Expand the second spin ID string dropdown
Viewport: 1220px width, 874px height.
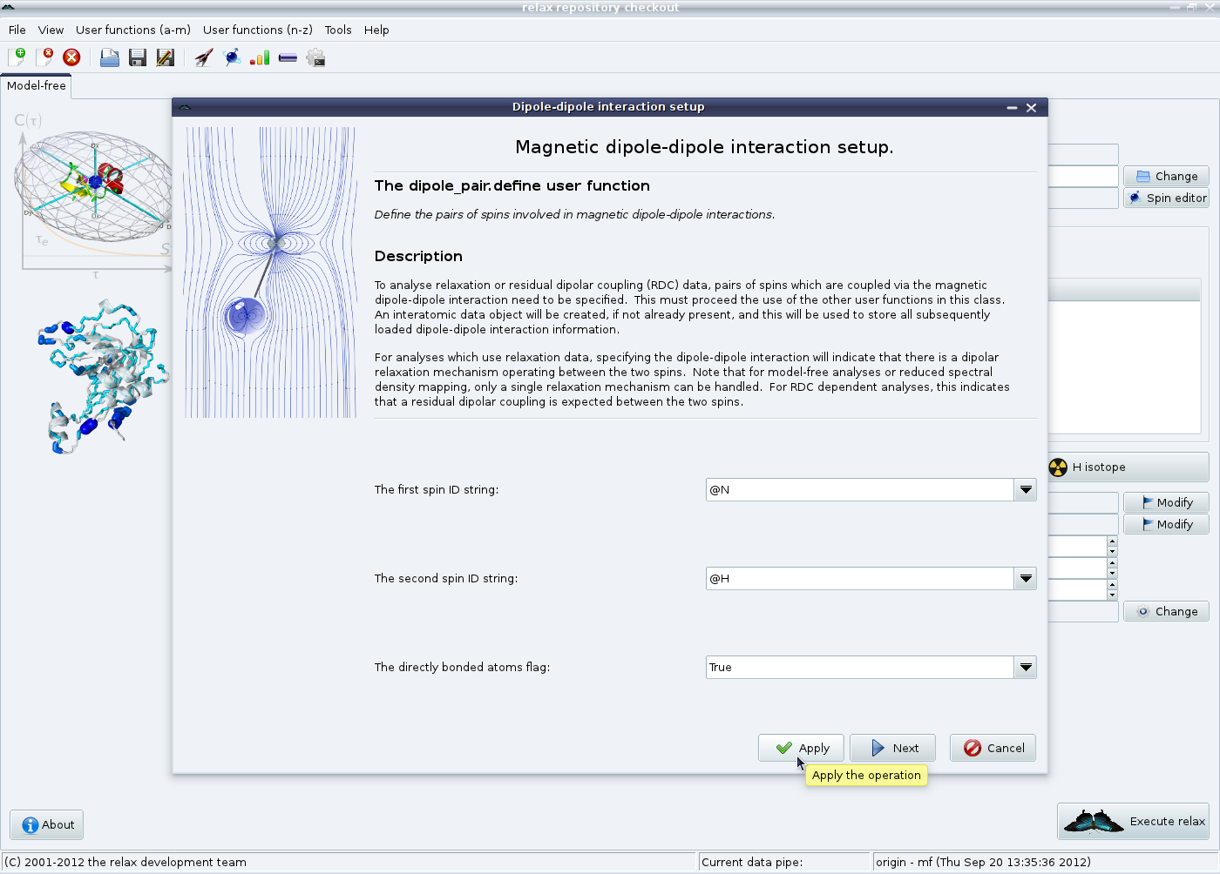tap(1026, 579)
